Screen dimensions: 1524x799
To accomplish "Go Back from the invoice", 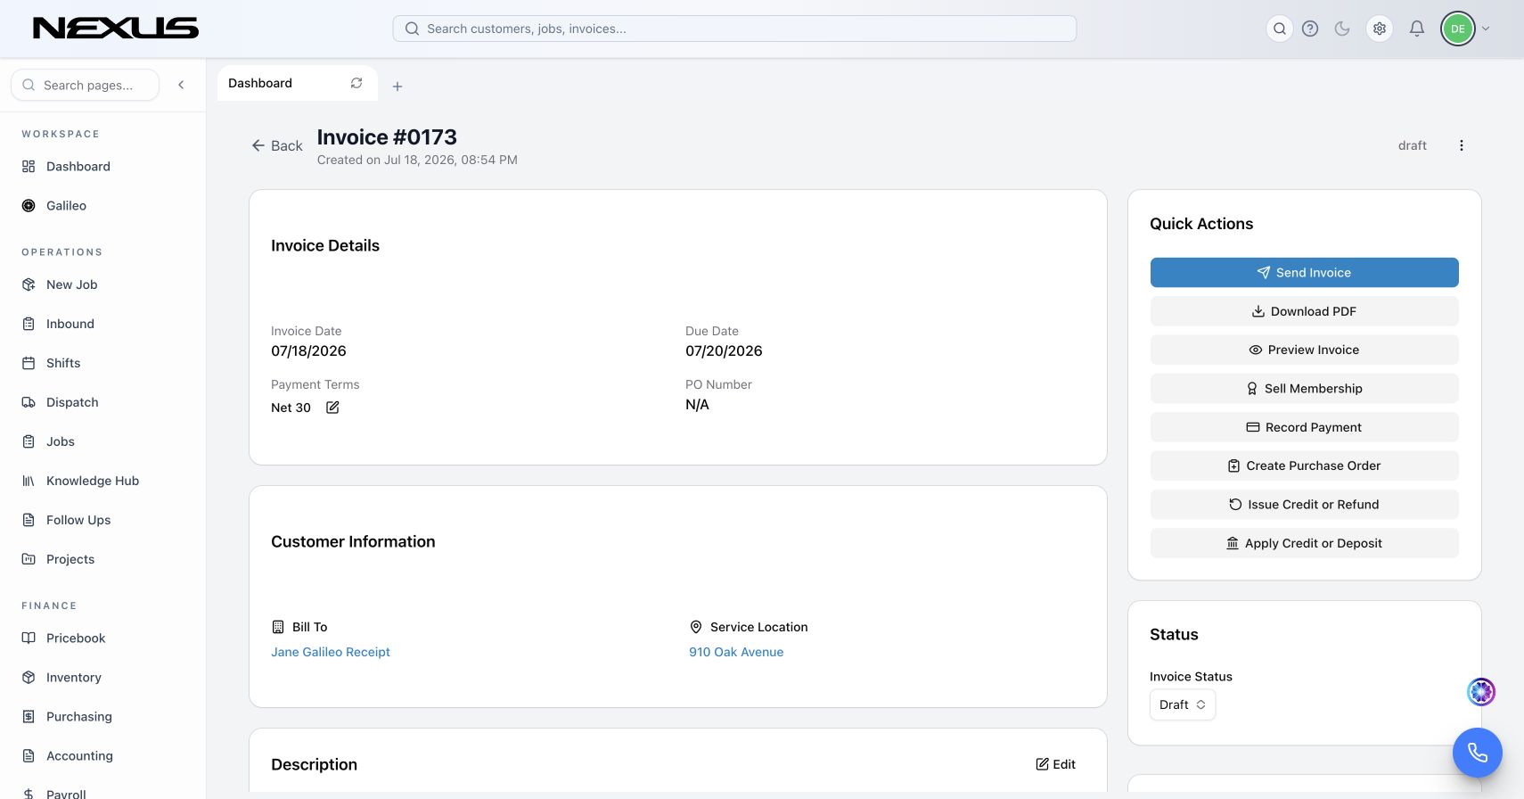I will coord(277,145).
